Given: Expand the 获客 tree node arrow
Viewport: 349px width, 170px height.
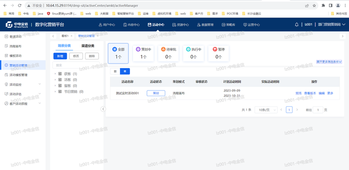Looking at the screenshot, I should pyautogui.click(x=55, y=73).
